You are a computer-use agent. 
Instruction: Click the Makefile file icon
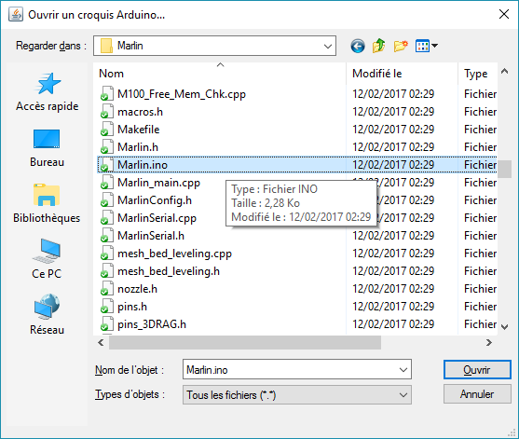click(x=106, y=130)
